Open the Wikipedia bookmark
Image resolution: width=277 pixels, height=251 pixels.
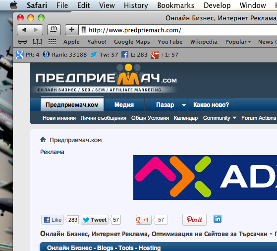204,42
